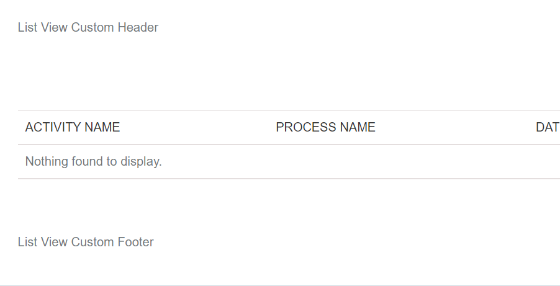Click the partially visible DAT column header

(547, 127)
